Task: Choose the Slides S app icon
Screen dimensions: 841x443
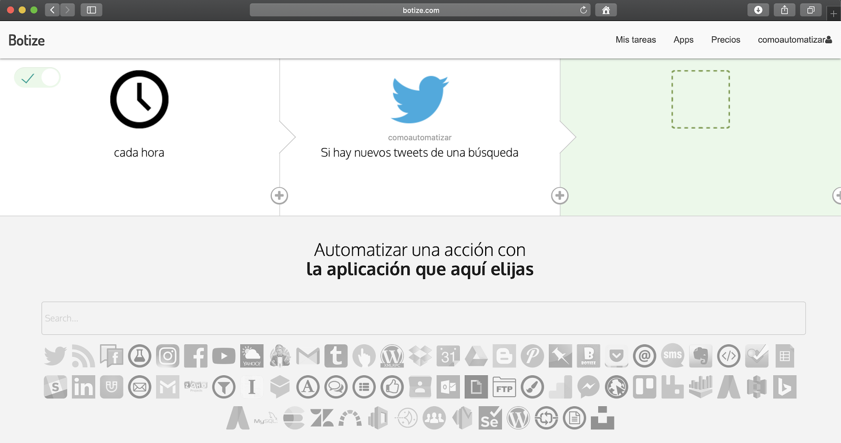Action: click(55, 387)
